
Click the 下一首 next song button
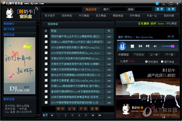click(169, 55)
